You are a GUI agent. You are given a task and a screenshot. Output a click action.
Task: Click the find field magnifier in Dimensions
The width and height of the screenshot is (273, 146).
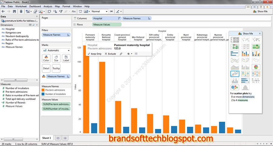click(x=33, y=25)
